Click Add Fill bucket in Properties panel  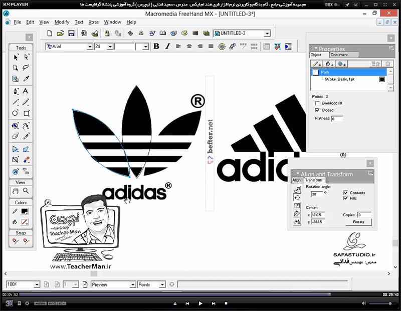[329, 64]
